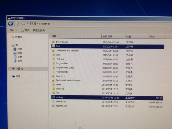This screenshot has width=172, height=129.
Task: Select the Windows folder icon
Action: click(54, 89)
